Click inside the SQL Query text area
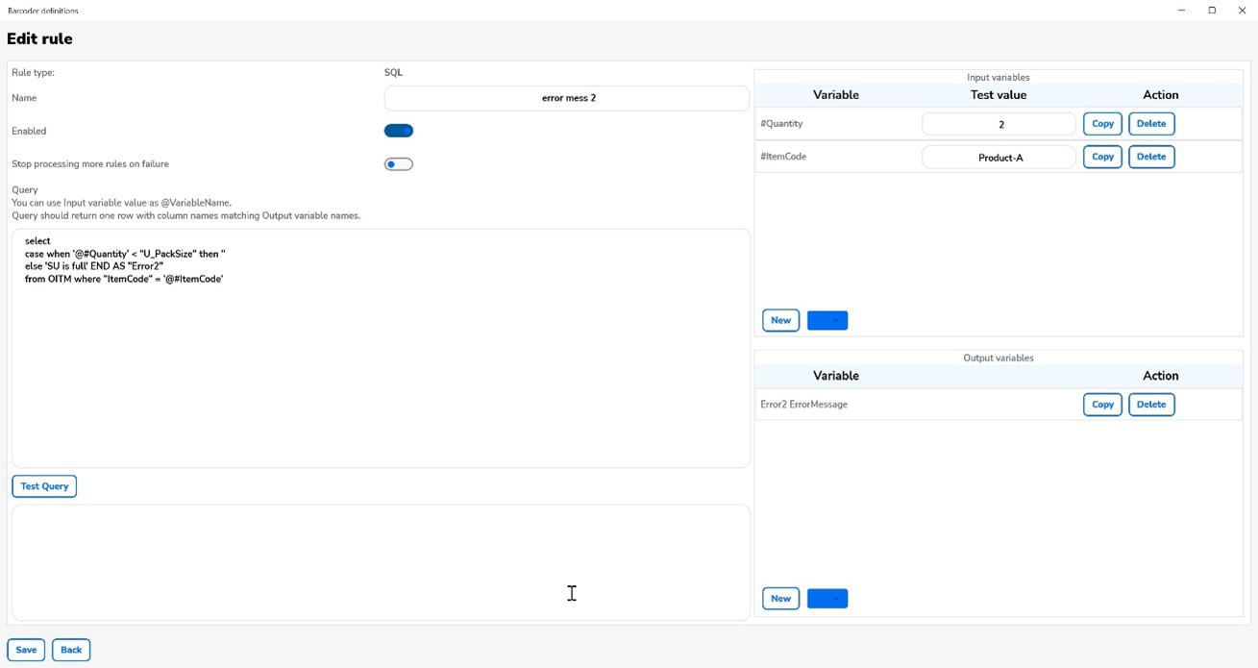The width and height of the screenshot is (1258, 668). tap(381, 365)
